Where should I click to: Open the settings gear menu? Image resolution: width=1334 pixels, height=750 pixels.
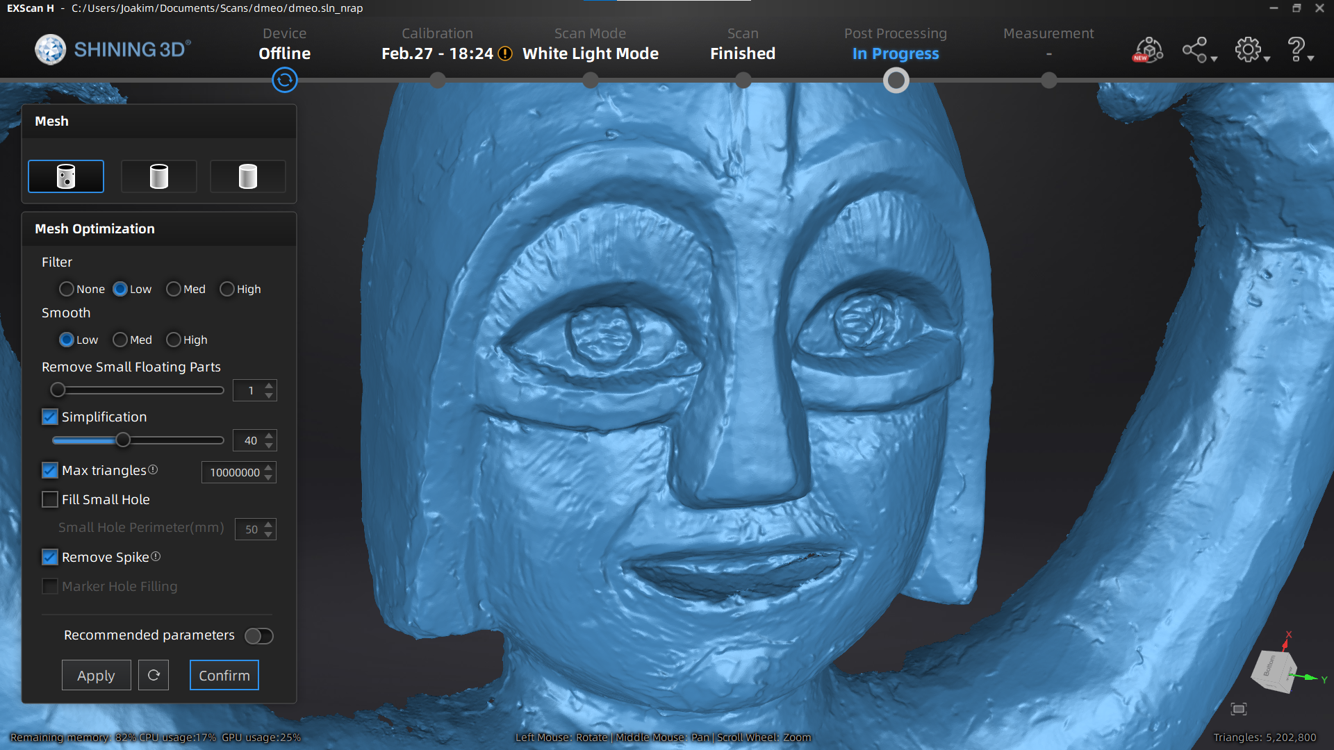1248,49
